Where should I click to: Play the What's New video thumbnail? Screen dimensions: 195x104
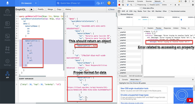click(x=190, y=100)
